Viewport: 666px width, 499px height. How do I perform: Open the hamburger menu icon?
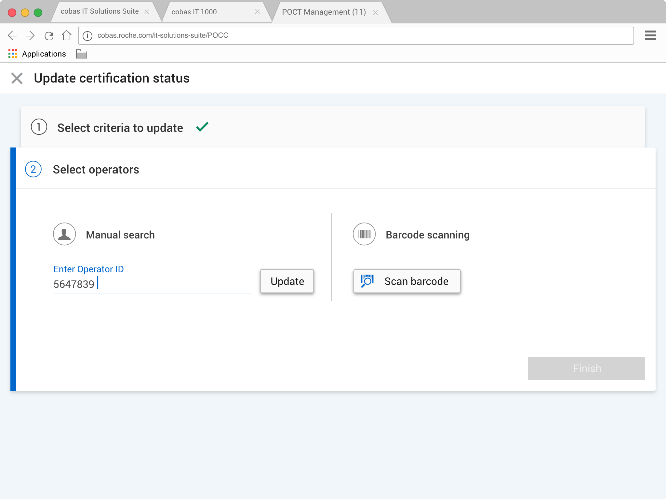tap(650, 35)
